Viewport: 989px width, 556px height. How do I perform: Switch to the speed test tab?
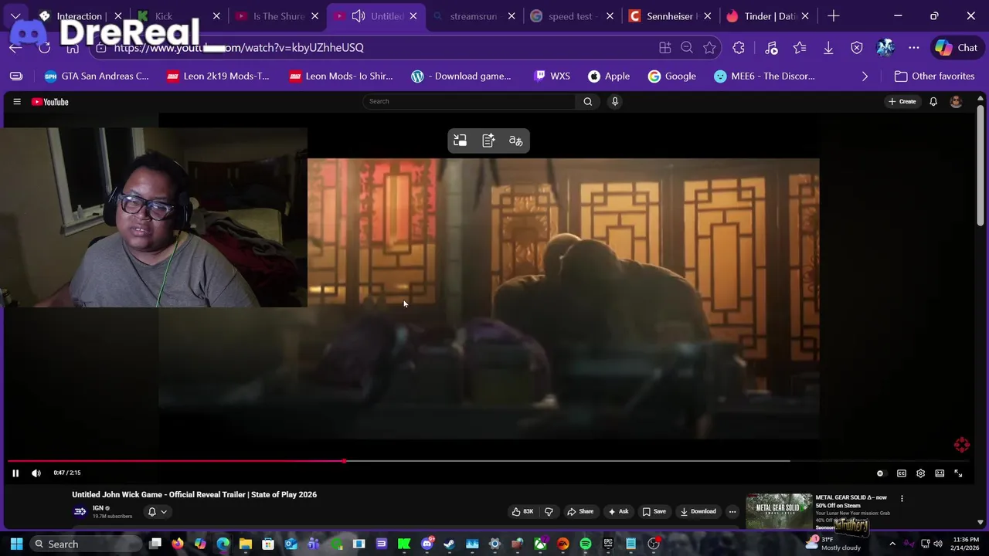[x=570, y=16]
